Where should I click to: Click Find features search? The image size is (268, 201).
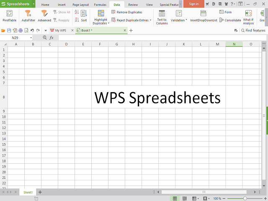tap(253, 31)
